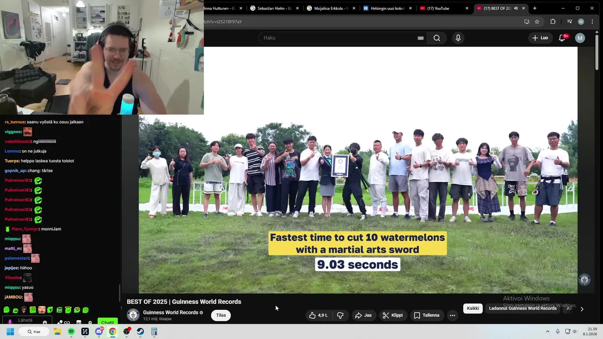
Task: Open Chrome three-dot menu
Action: tap(592, 22)
